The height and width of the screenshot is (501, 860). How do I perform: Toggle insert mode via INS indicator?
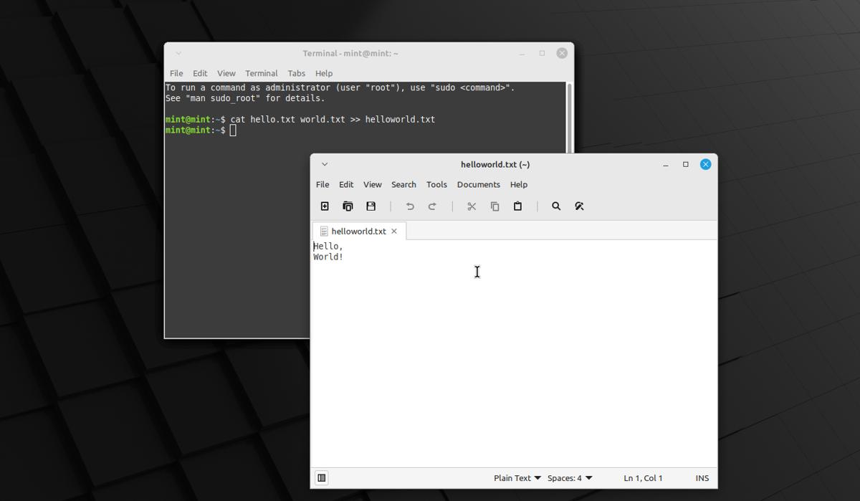tap(702, 477)
